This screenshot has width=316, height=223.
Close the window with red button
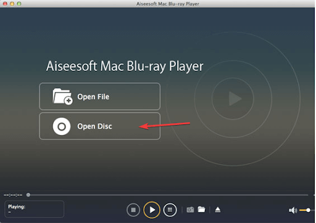point(5,4)
